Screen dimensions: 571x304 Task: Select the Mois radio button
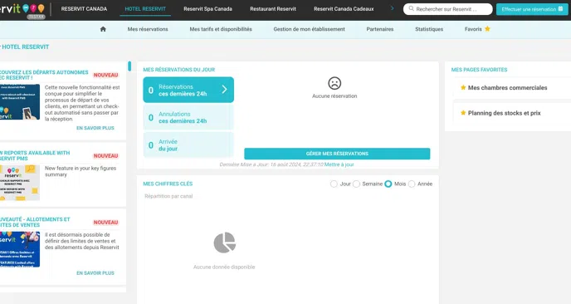388,184
